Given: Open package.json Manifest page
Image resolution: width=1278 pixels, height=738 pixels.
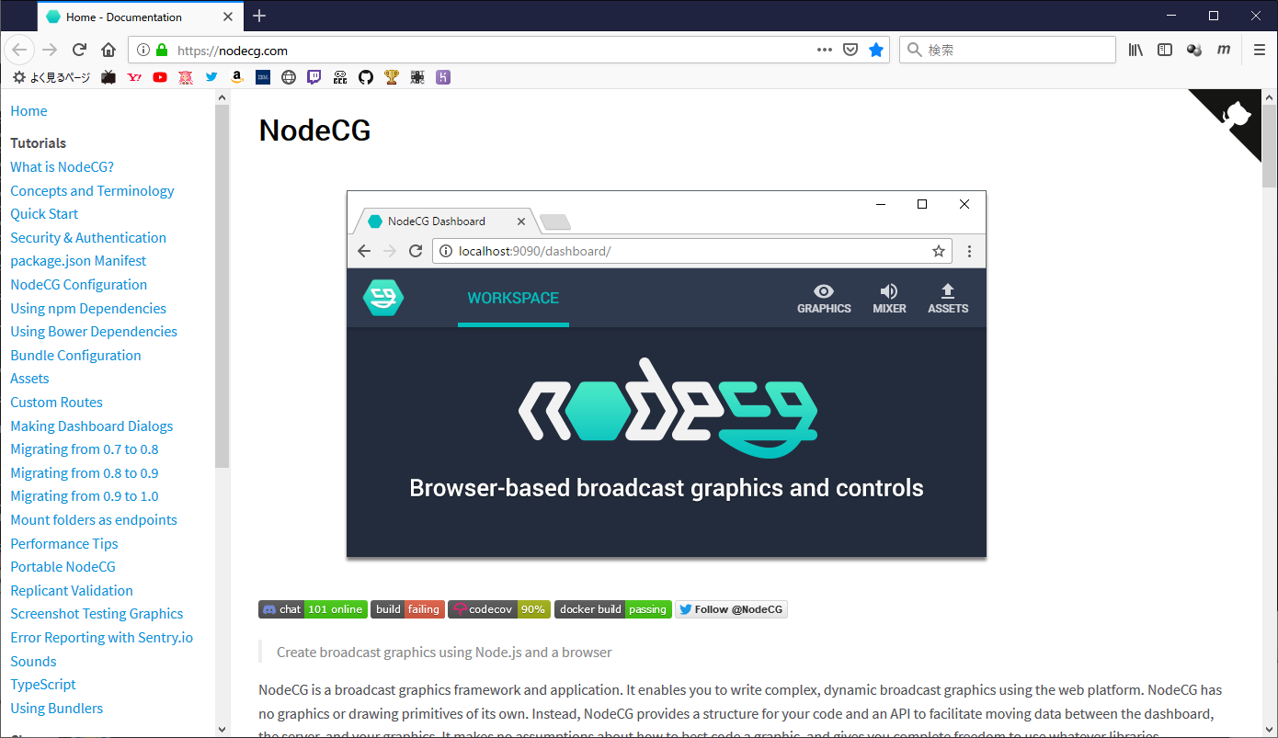Looking at the screenshot, I should pos(78,261).
